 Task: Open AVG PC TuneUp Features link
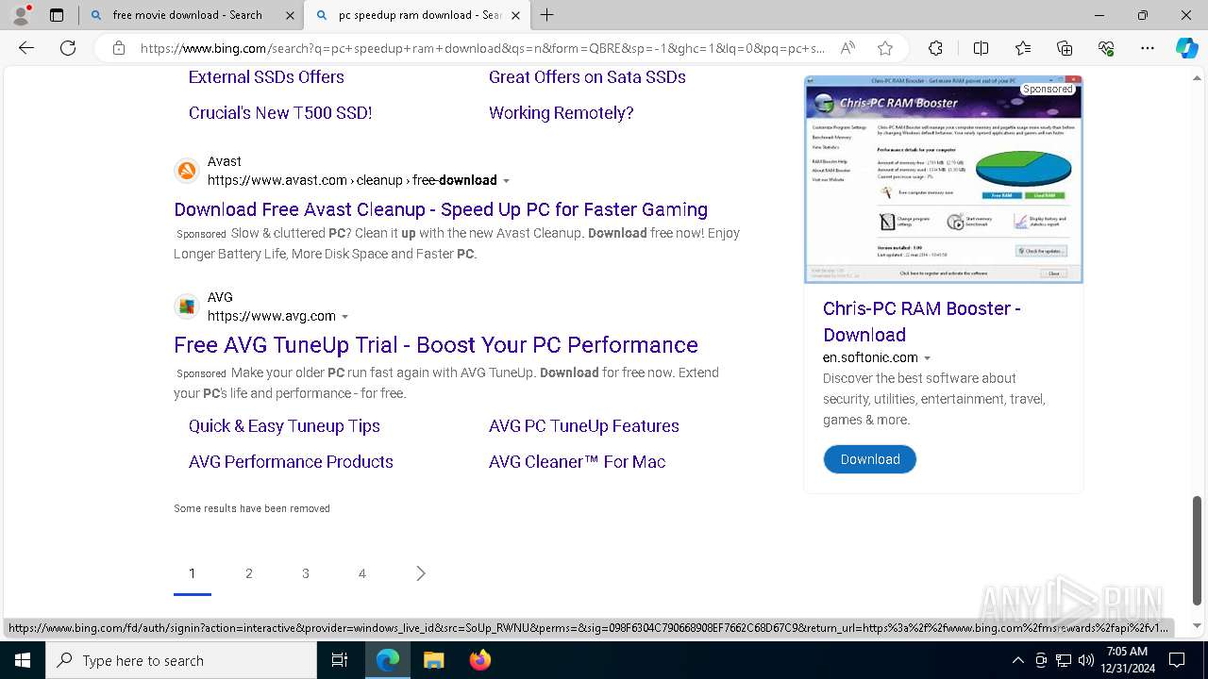click(583, 426)
